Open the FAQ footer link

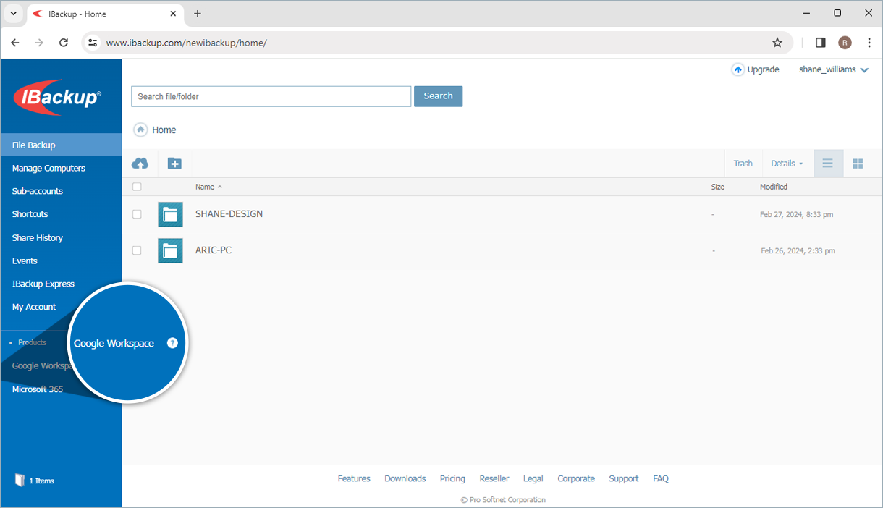[661, 478]
